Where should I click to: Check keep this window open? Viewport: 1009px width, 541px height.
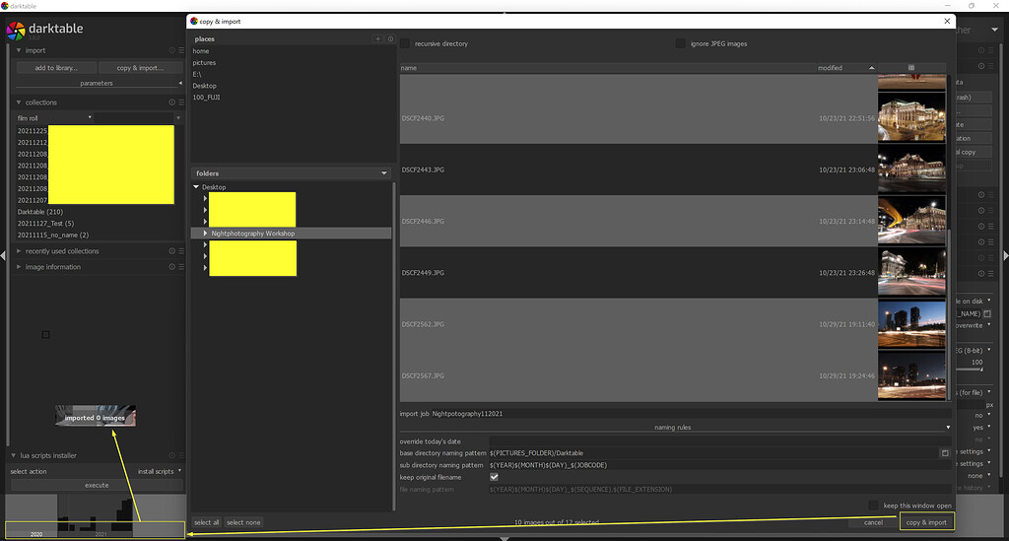873,506
